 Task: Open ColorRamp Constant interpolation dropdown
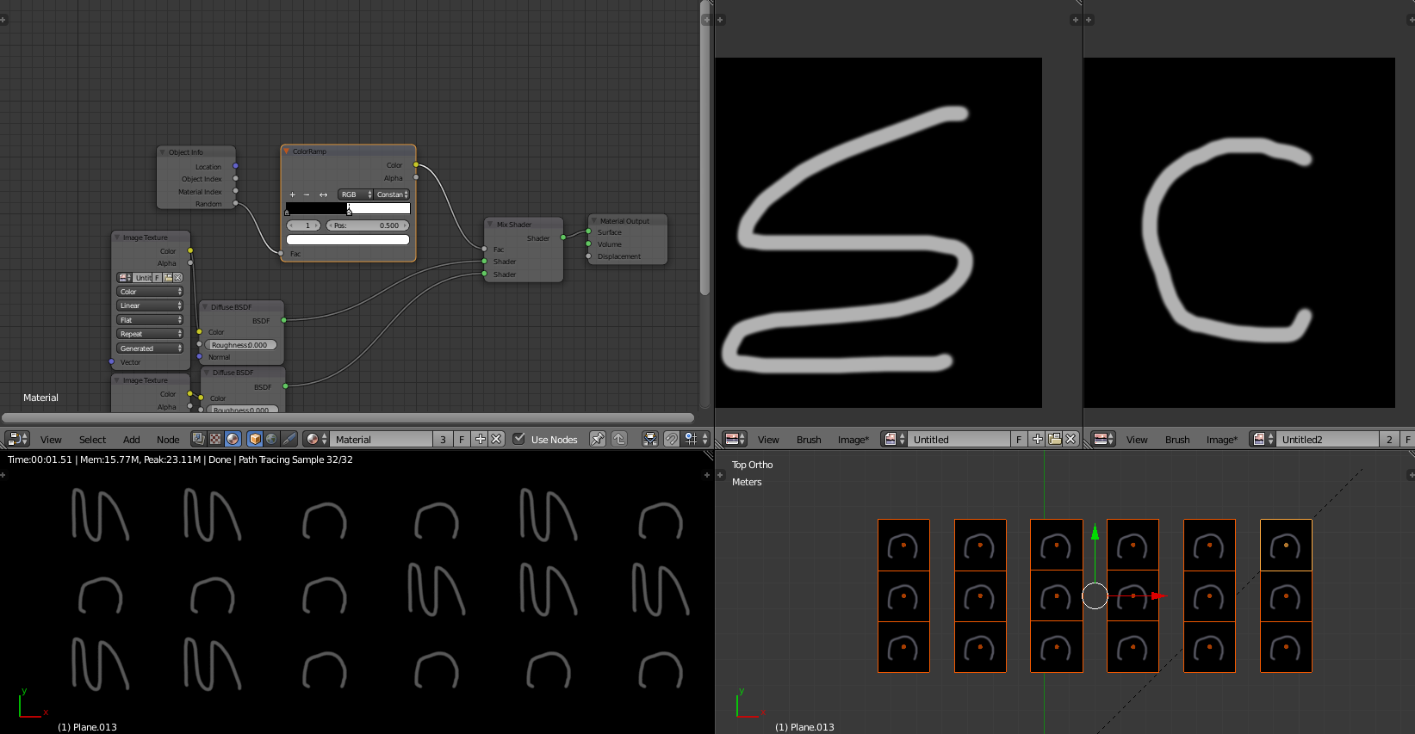coord(392,194)
